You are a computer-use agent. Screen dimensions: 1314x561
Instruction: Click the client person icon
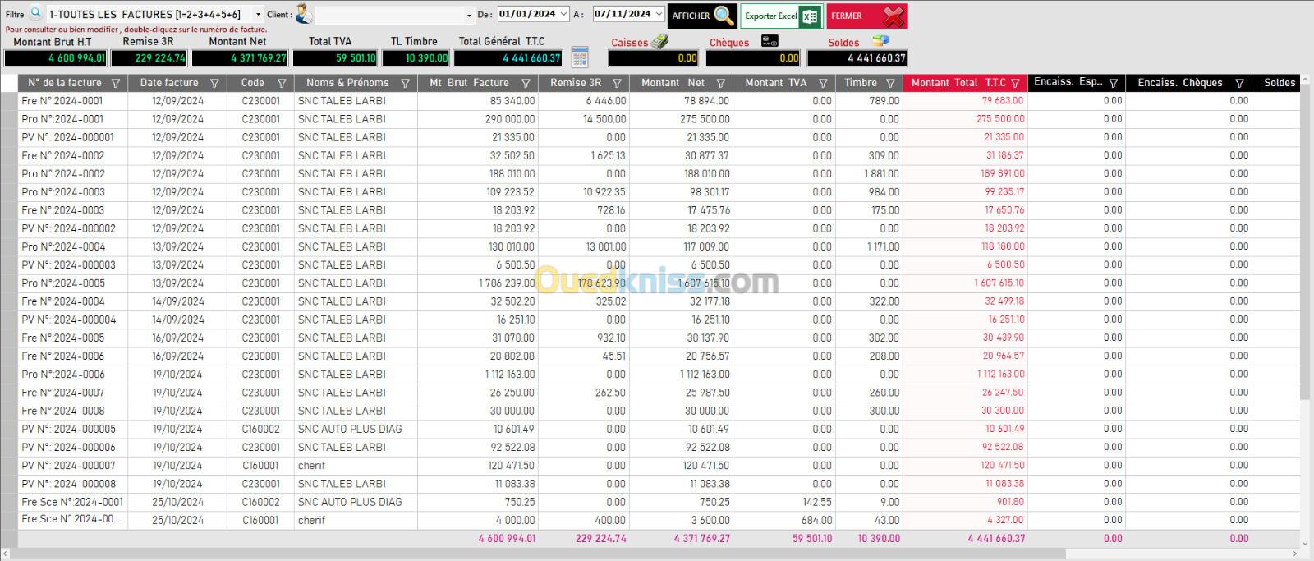coord(304,14)
